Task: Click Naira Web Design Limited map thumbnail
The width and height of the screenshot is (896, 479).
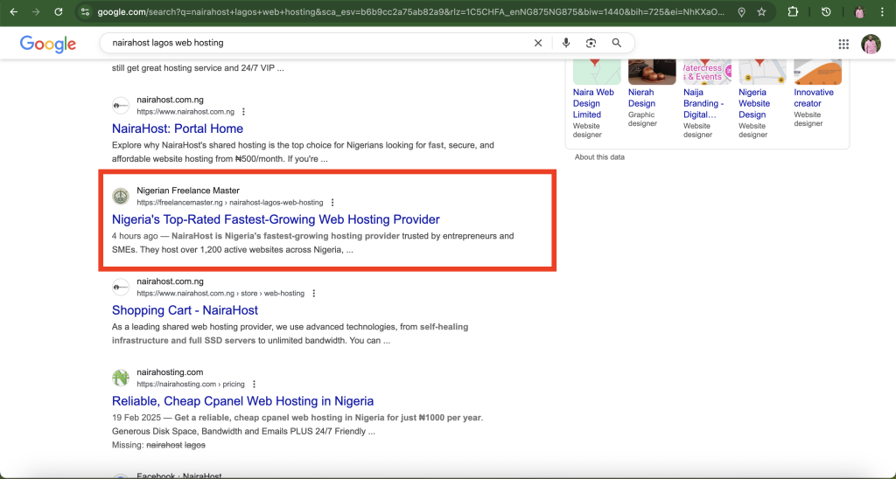Action: click(597, 71)
